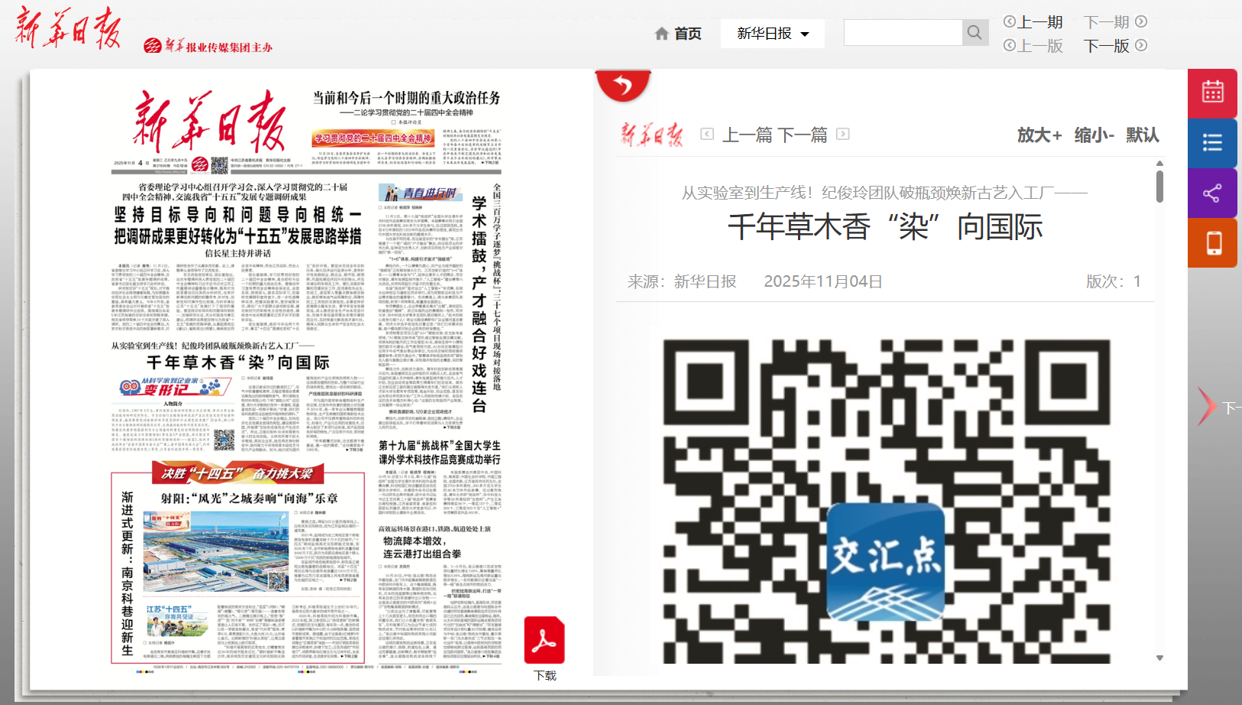Click the red back arrow icon
Viewport: 1242px width, 705px height.
(x=623, y=84)
